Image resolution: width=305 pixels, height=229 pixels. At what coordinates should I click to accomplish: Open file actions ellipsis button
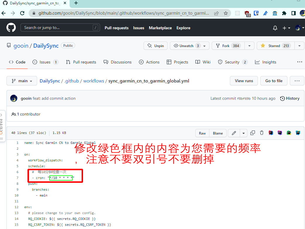point(297,81)
